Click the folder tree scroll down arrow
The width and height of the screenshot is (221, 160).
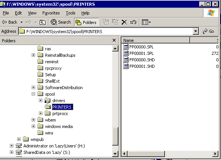coord(115,154)
